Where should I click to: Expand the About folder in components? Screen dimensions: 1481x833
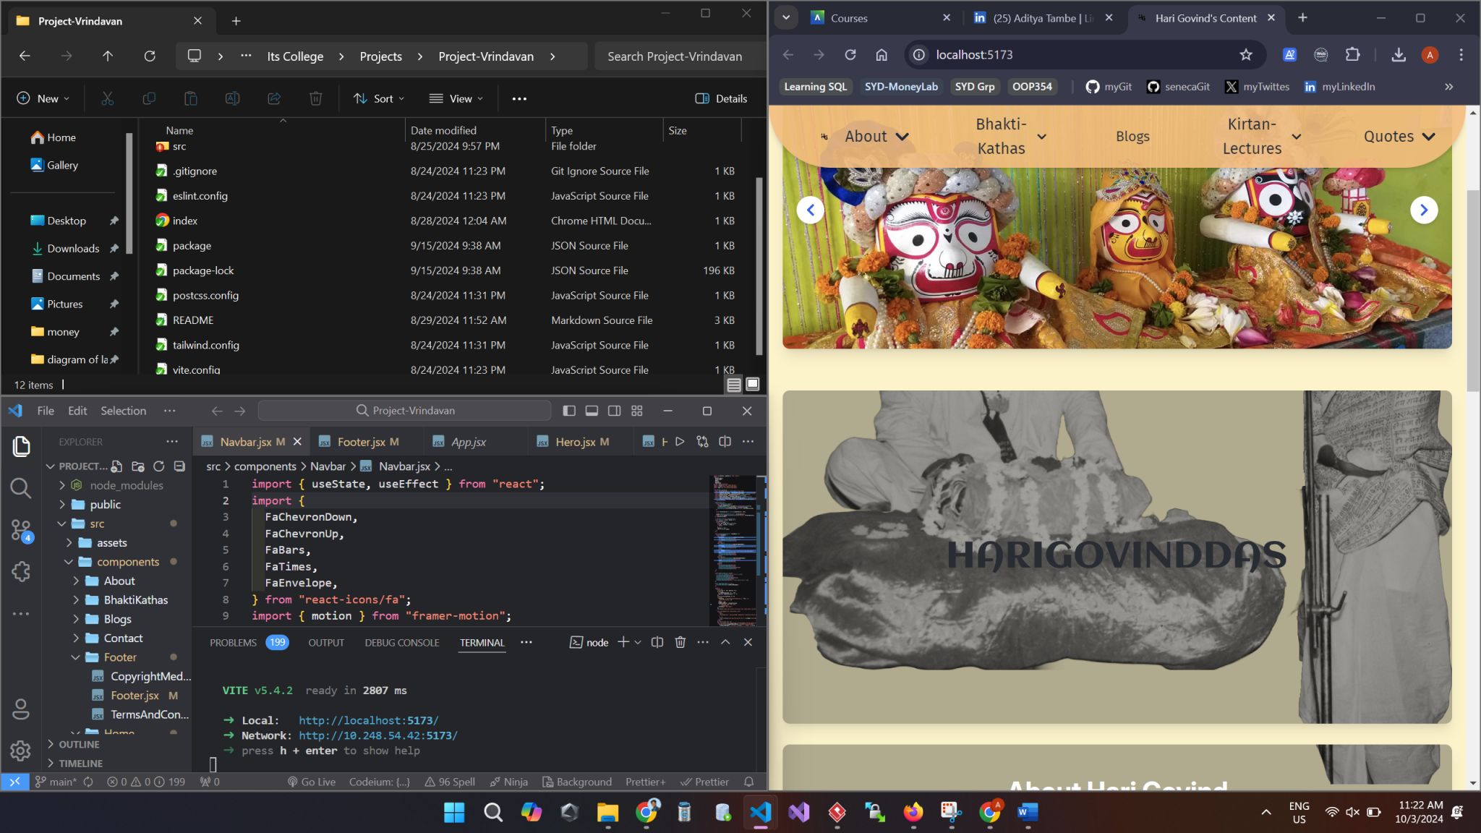(119, 581)
